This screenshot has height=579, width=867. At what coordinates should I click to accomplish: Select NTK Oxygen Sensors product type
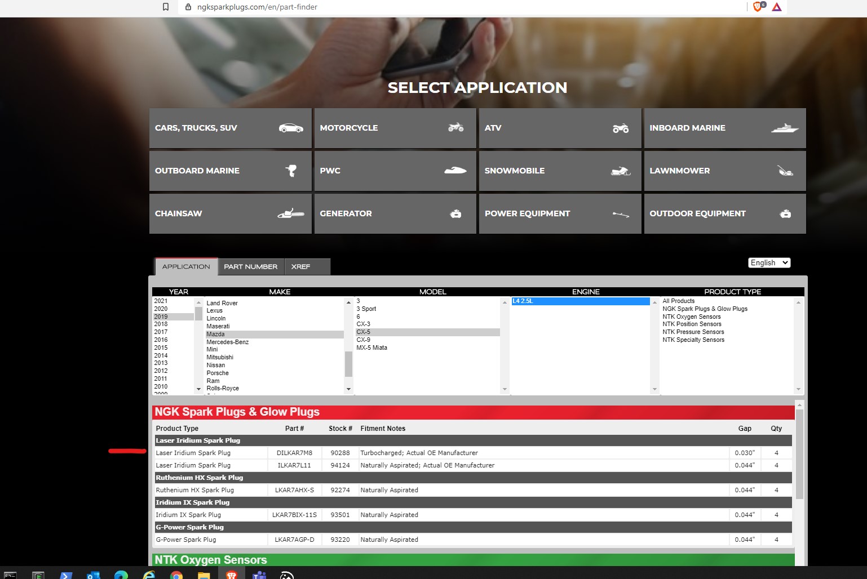[691, 317]
